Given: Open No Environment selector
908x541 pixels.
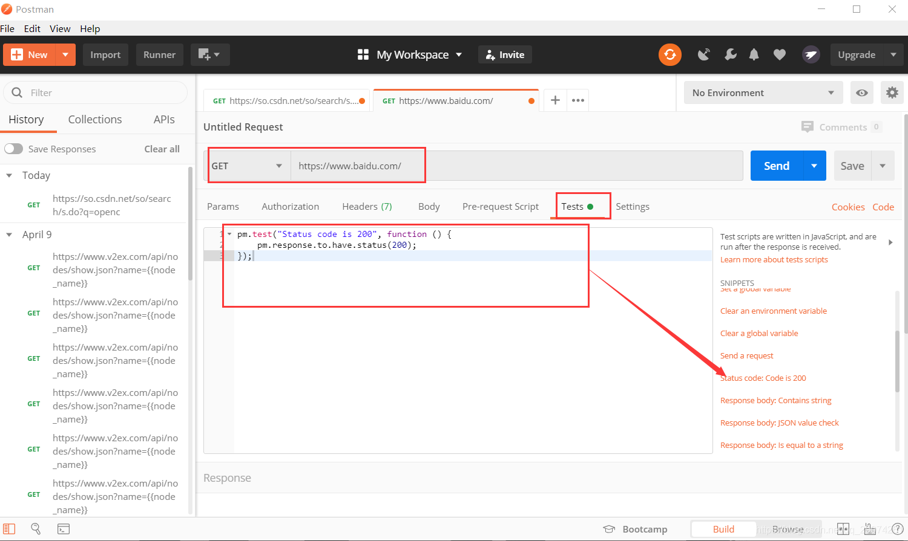Looking at the screenshot, I should 763,92.
